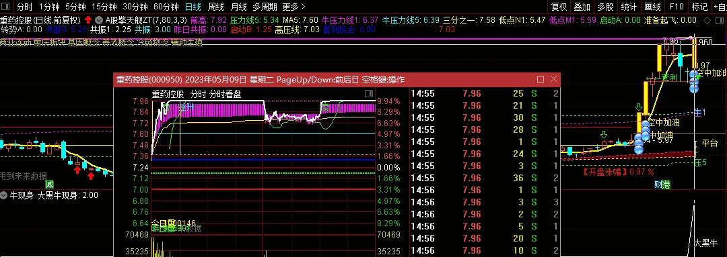Click the 共振1: 2.25 indicator value

(110, 30)
